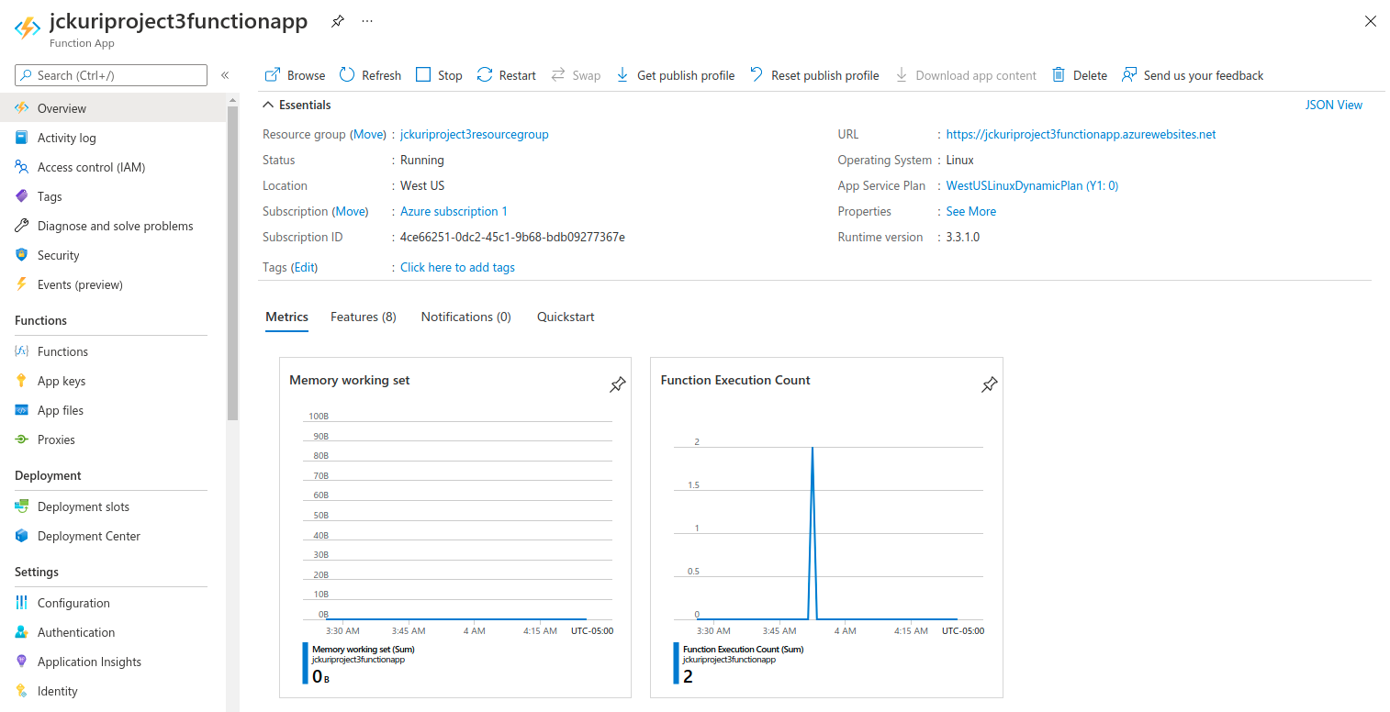Screen dimensions: 1390x712
Task: Click the Subscription ID value
Action: (512, 237)
